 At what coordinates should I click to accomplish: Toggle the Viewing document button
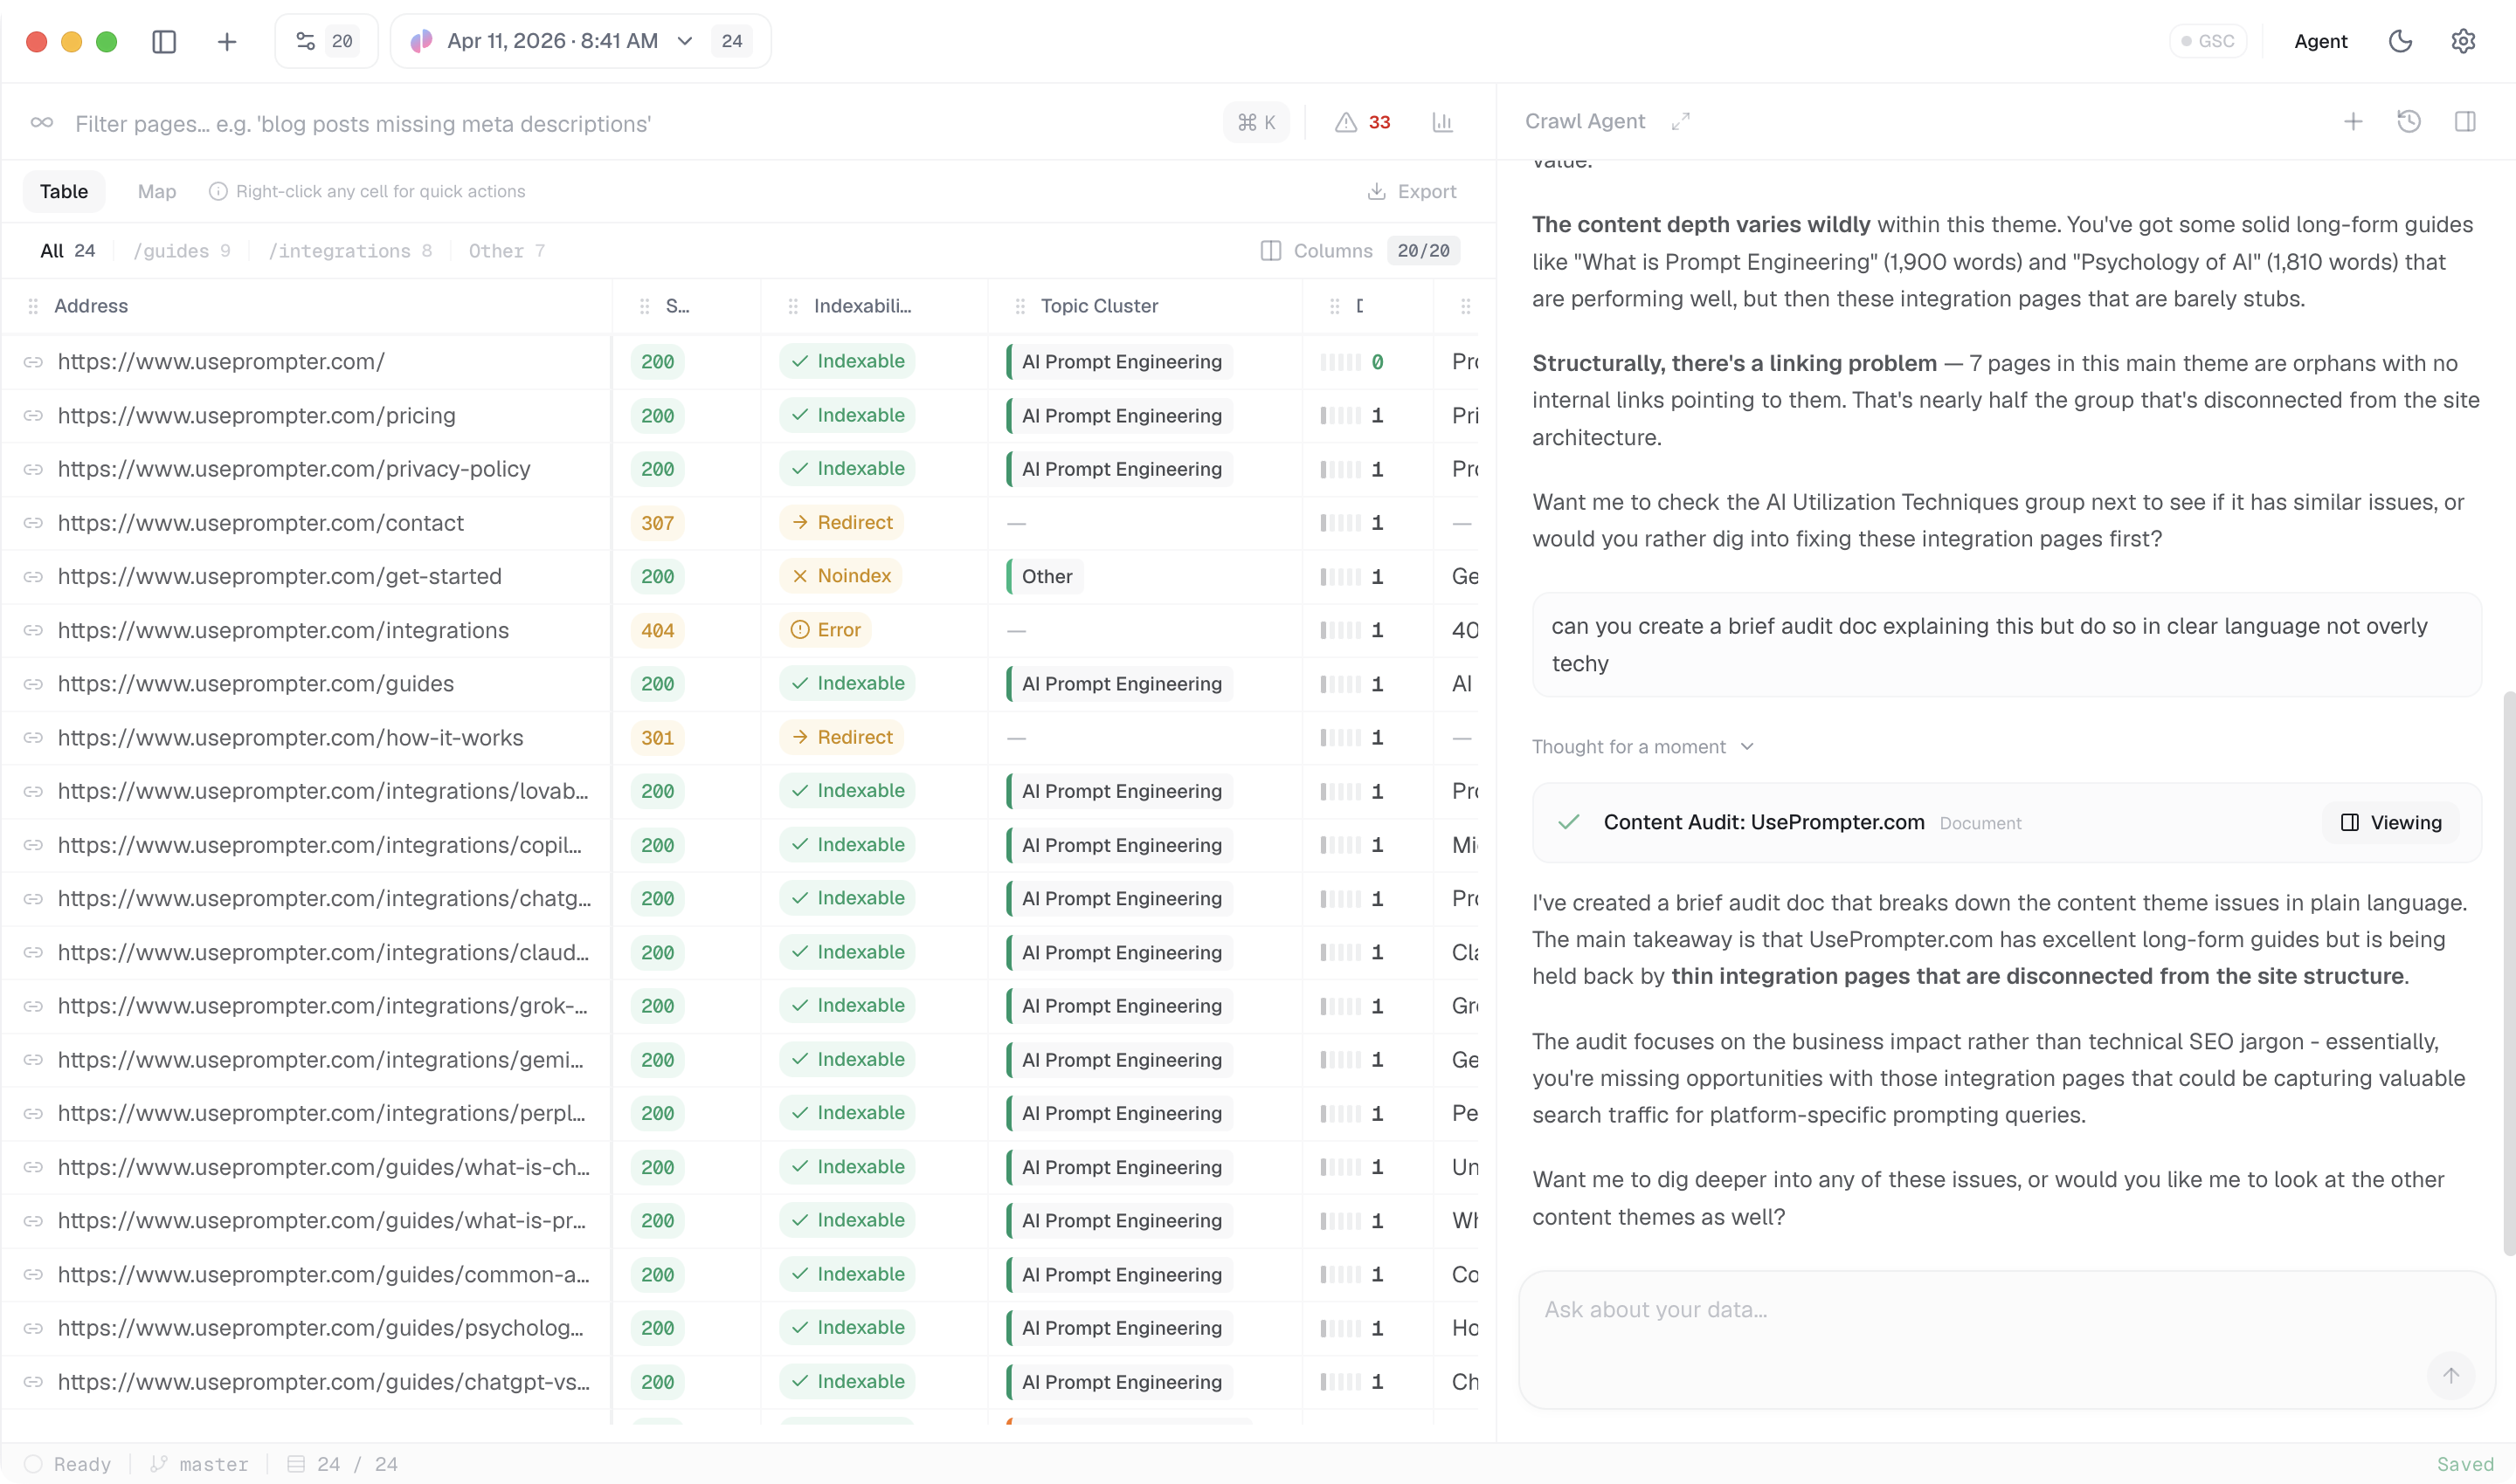point(2390,822)
